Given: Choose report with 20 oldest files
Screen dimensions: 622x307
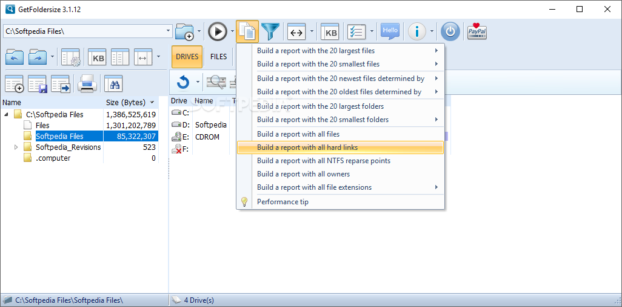Looking at the screenshot, I should click(x=340, y=92).
